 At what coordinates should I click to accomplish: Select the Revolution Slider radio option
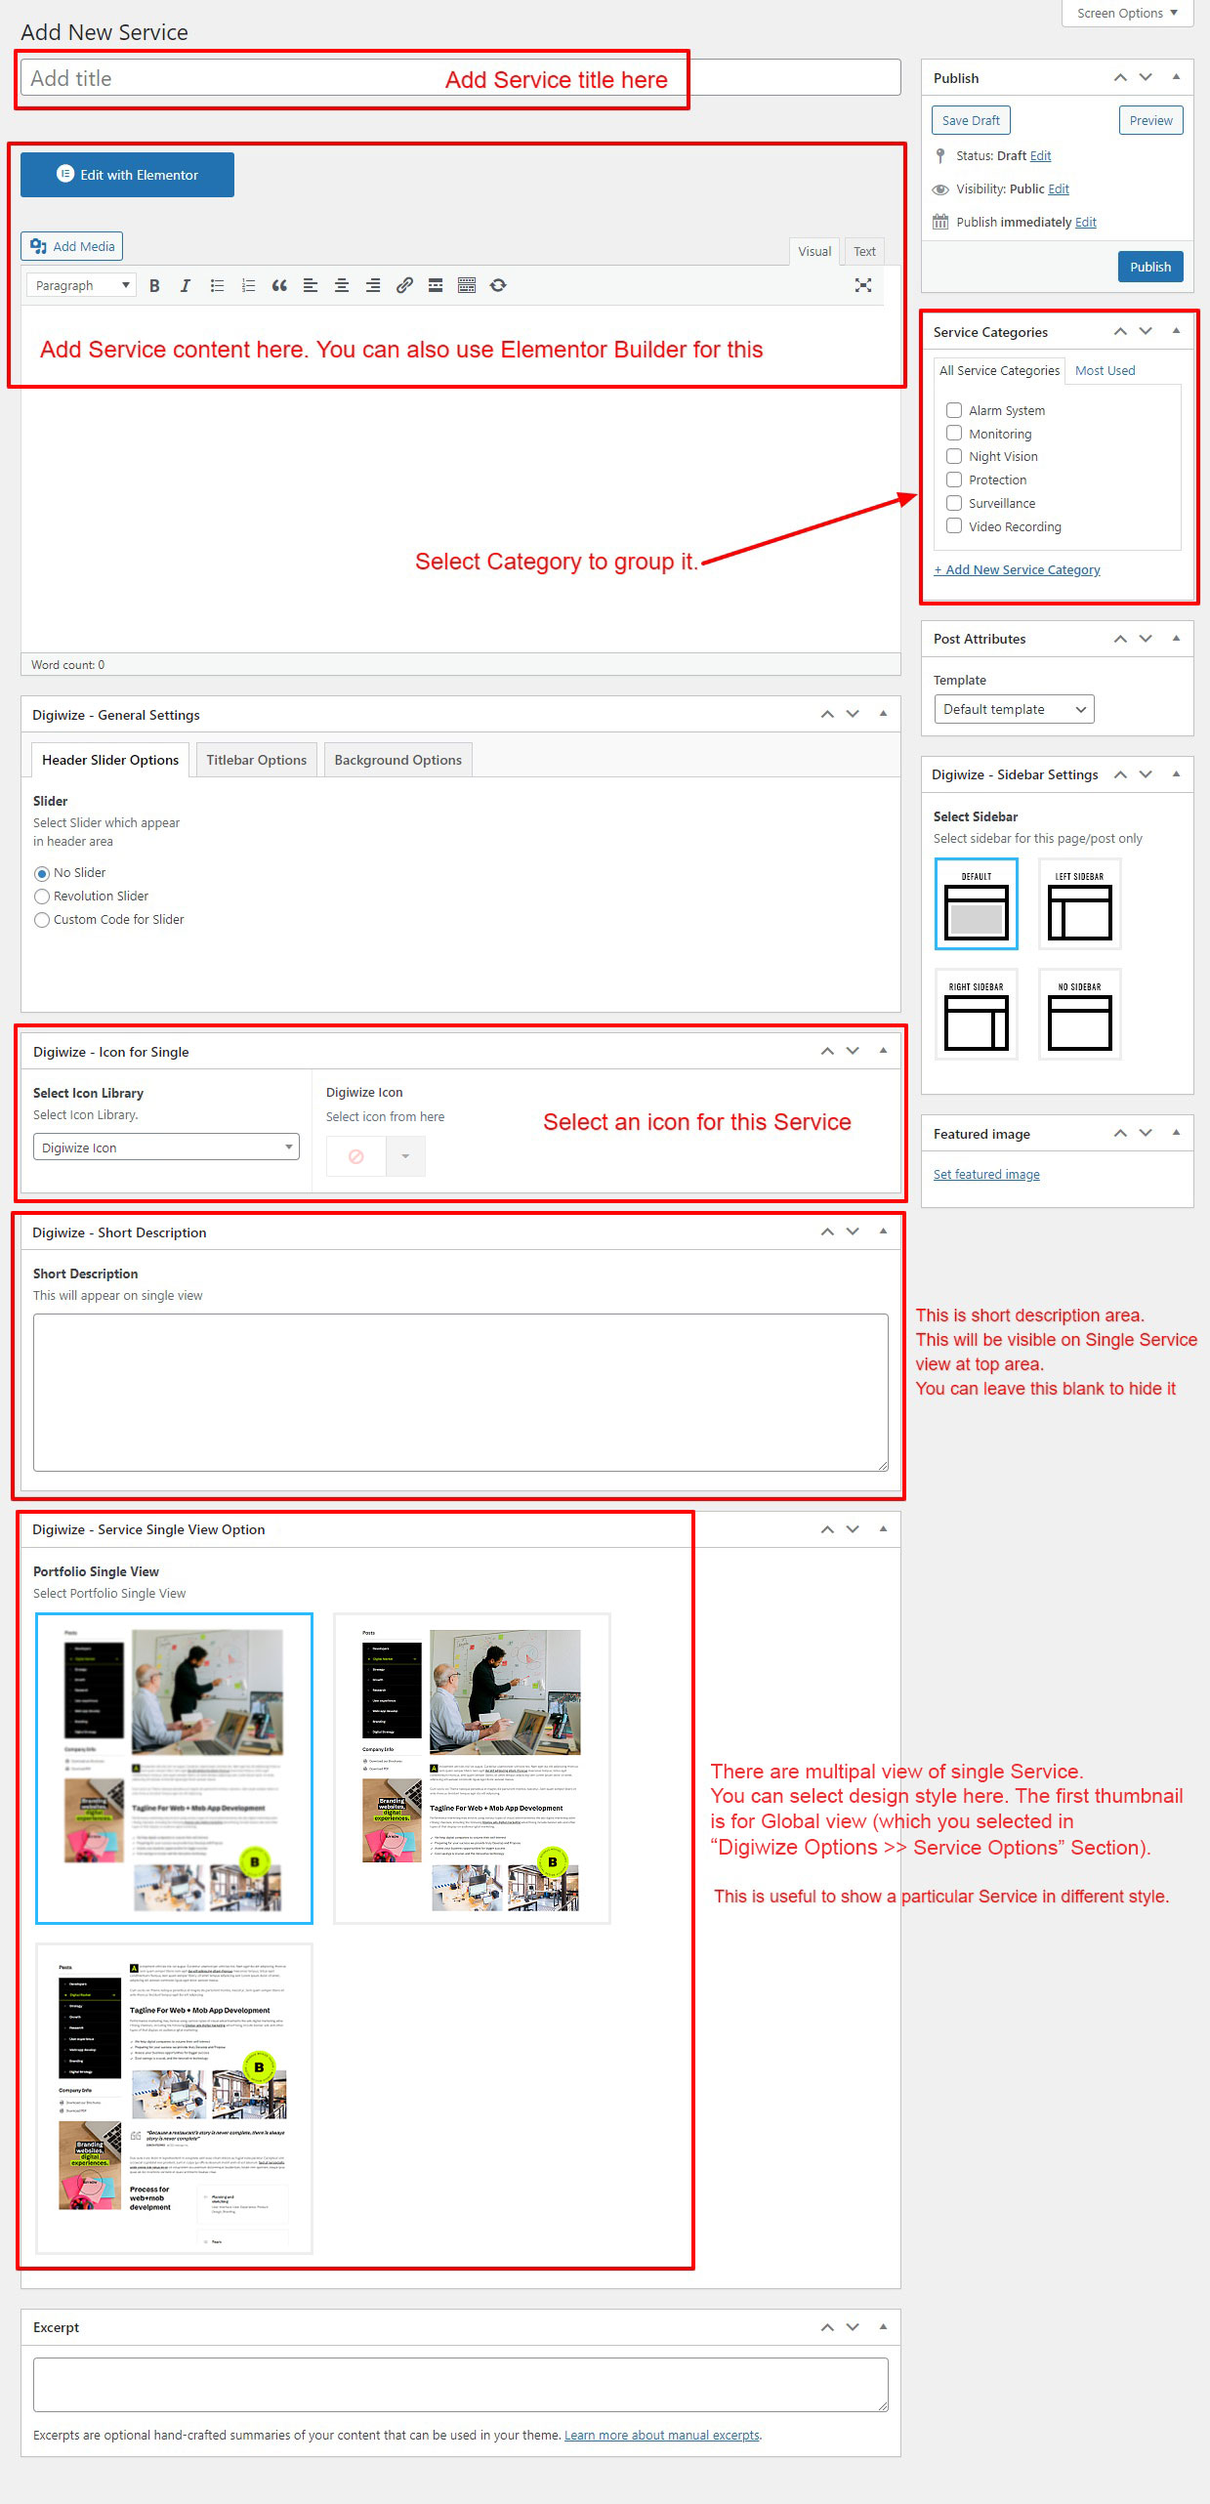42,897
